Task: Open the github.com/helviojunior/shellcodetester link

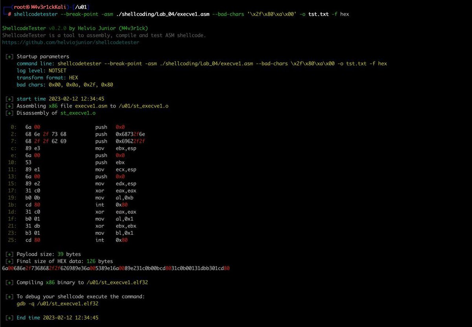Action: click(x=70, y=42)
